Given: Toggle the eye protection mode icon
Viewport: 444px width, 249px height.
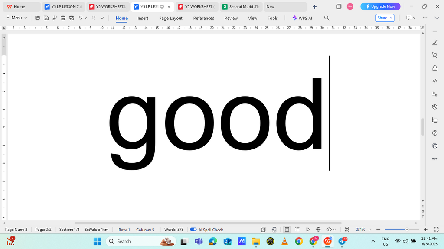Looking at the screenshot, I should (329, 230).
